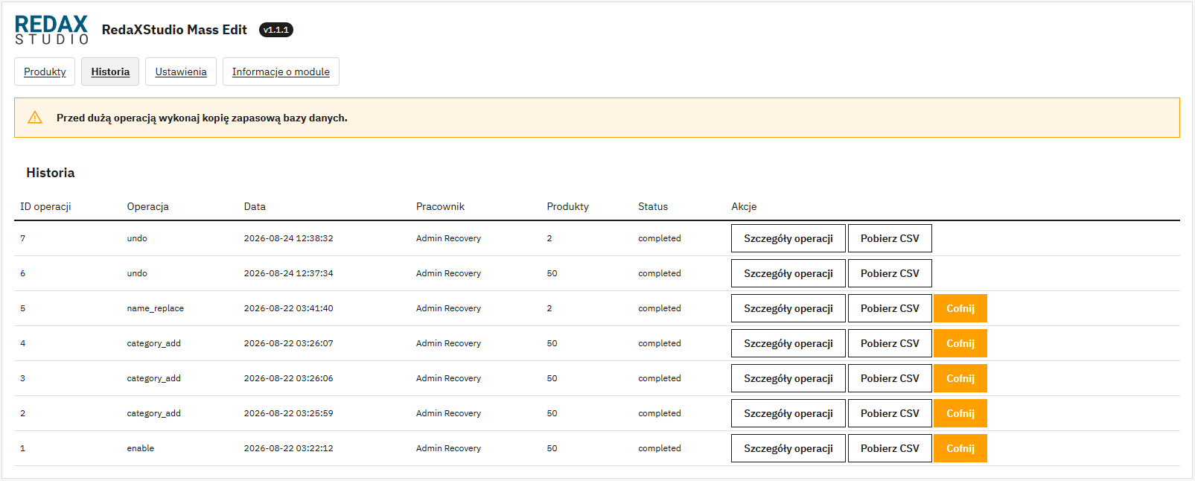Click date 2026-08-22 03:26:07
Image resolution: width=1195 pixels, height=481 pixels.
(x=289, y=343)
